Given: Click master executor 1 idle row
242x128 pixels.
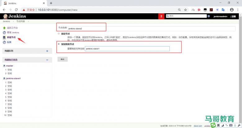Looking at the screenshot, I should pyautogui.click(x=8, y=70).
